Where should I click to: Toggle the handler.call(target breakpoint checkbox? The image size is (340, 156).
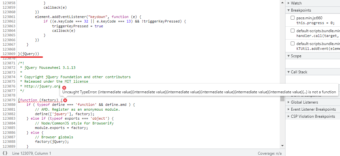(293, 31)
